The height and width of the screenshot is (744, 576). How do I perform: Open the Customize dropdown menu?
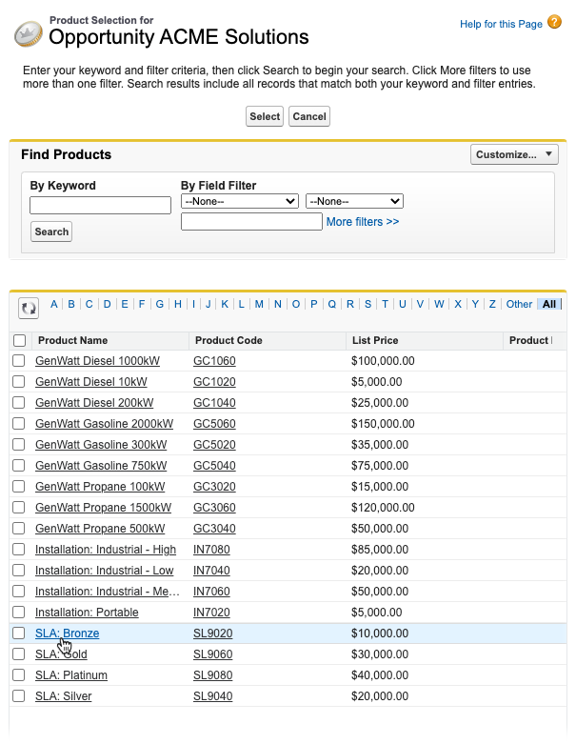point(514,154)
